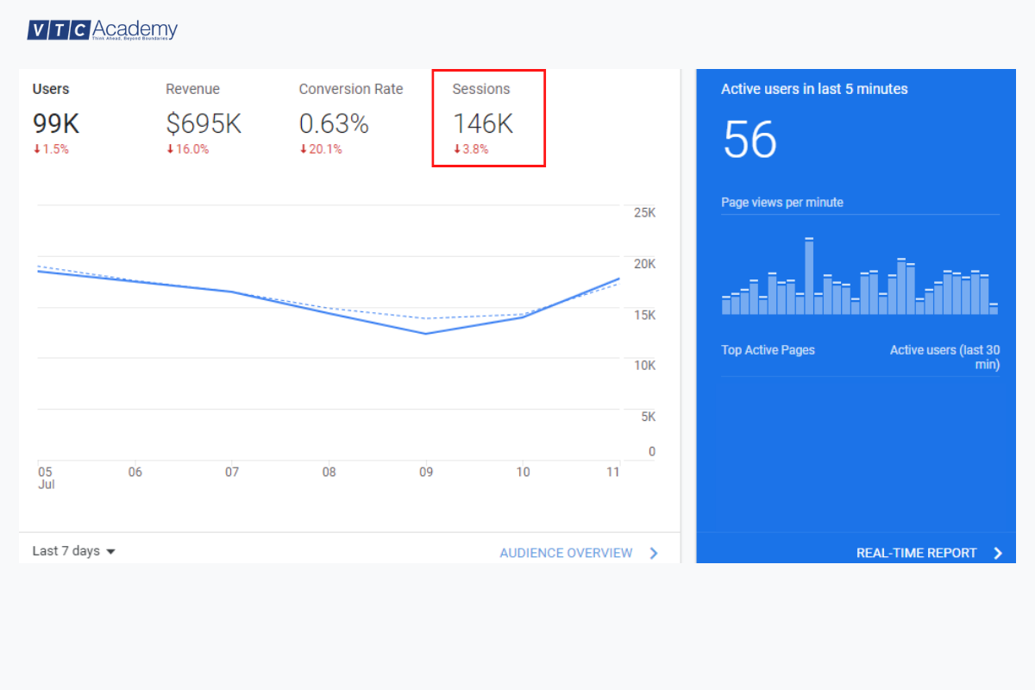1035x690 pixels.
Task: Open the Audience Overview chevron arrow
Action: (654, 553)
